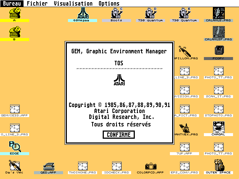Select the 7UP.APP icon
Screen dimensions: 239x179
(x=185, y=147)
